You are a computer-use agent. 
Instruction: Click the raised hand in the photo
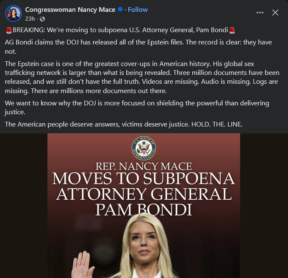coord(83,264)
